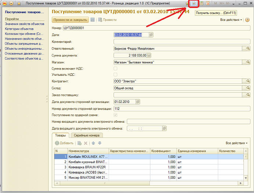
Task: Click the Комментарий input field
Action: (x=182, y=42)
